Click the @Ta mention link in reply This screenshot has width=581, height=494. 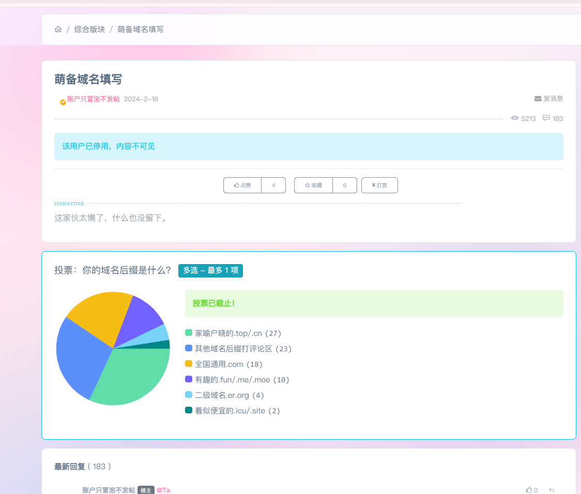pyautogui.click(x=163, y=490)
